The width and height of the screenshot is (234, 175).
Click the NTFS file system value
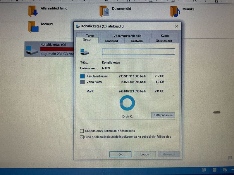[106, 68]
